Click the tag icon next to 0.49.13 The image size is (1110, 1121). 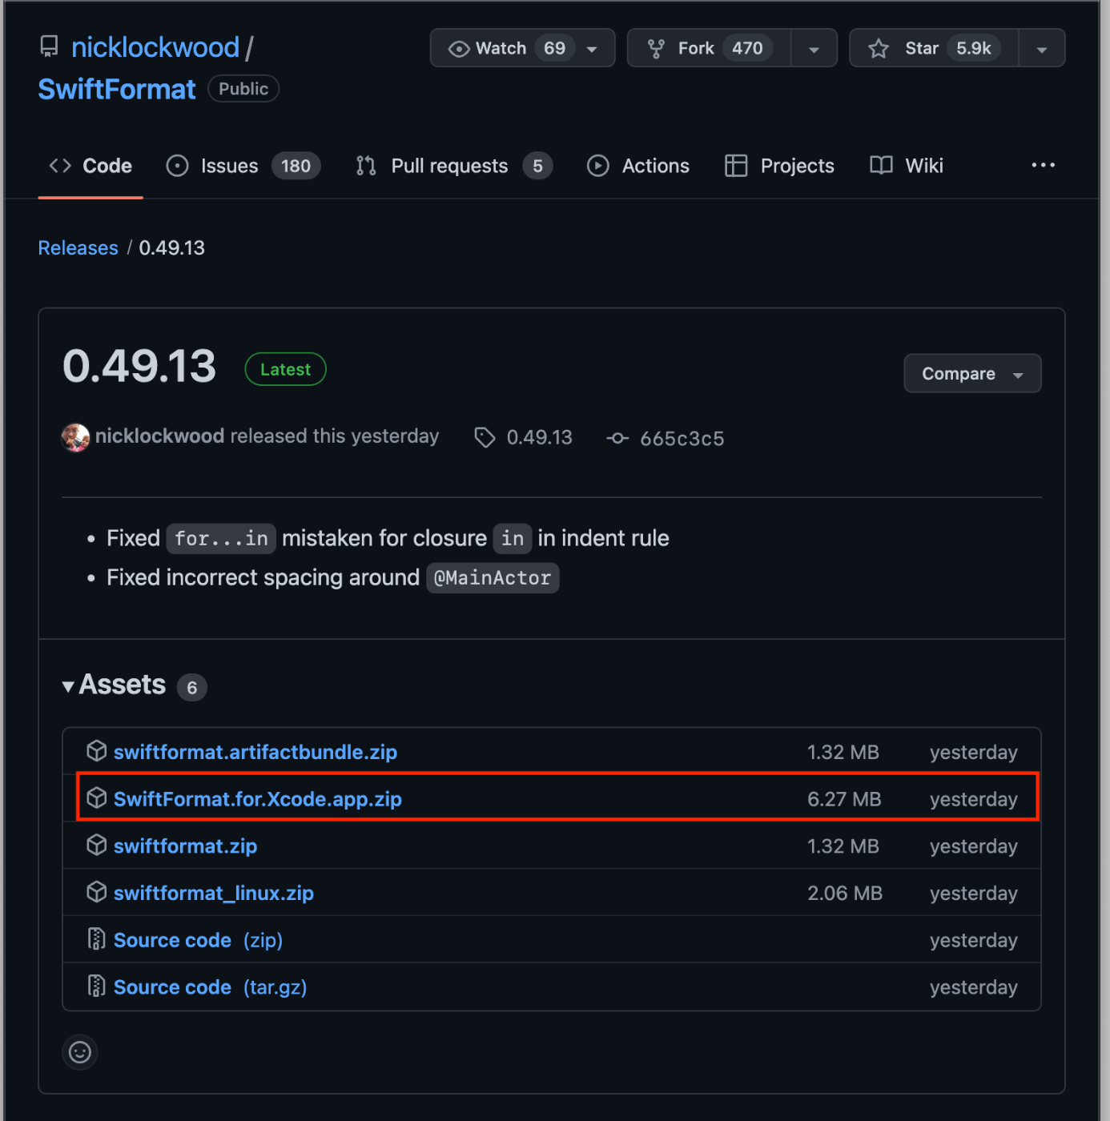click(485, 437)
